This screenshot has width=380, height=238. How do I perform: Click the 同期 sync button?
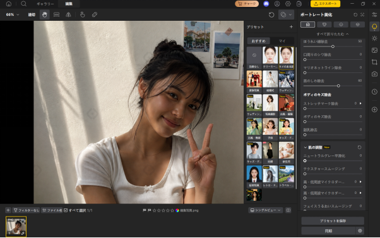coord(328,231)
